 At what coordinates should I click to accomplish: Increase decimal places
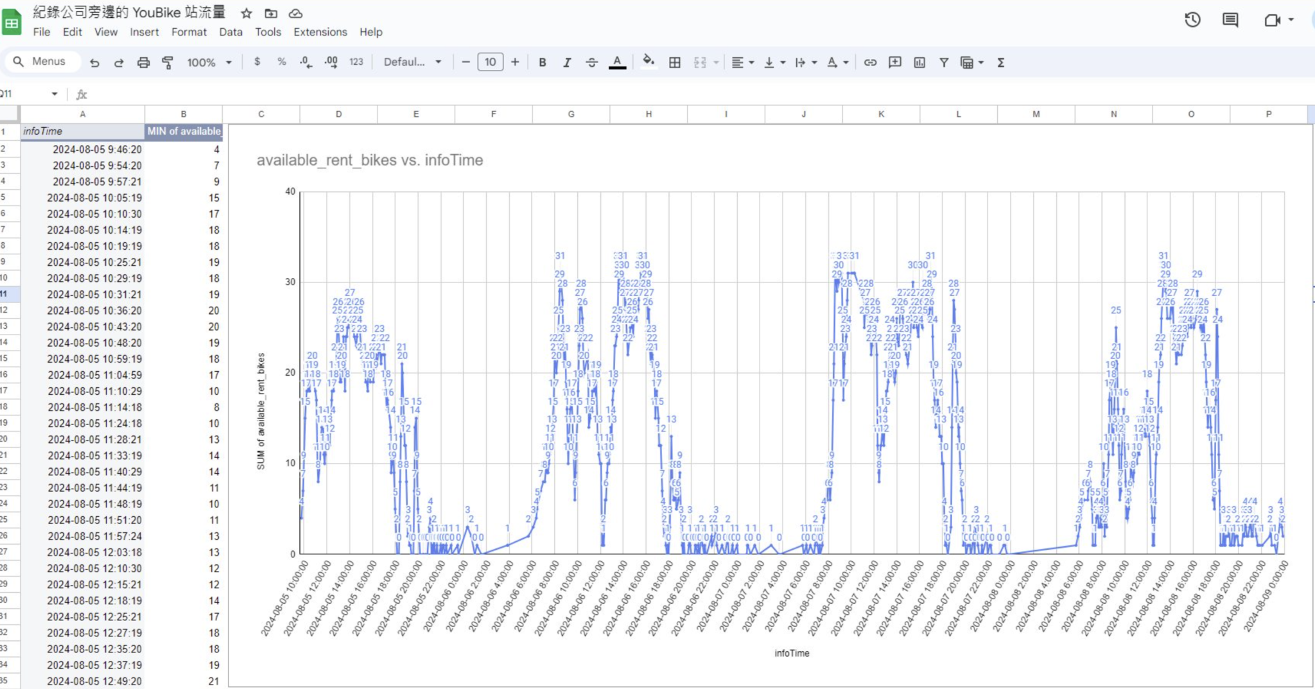(331, 62)
